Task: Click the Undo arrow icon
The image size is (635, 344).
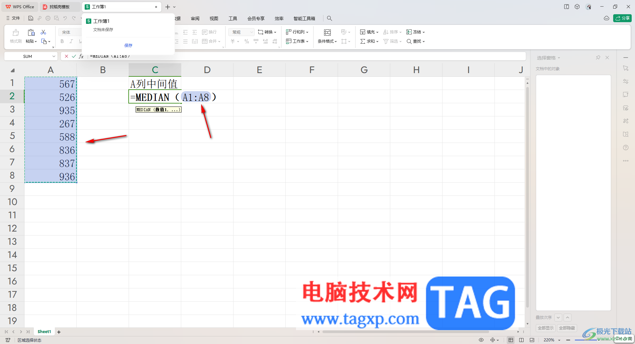Action: (65, 19)
